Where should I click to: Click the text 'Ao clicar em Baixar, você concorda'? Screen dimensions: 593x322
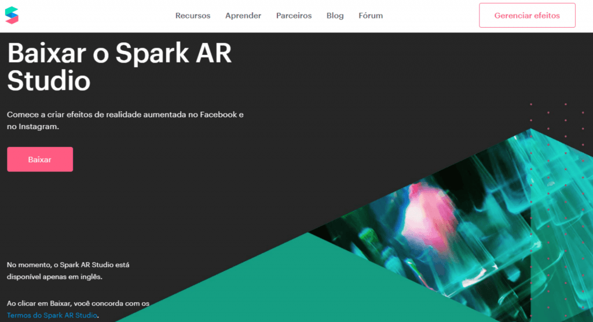coord(66,303)
